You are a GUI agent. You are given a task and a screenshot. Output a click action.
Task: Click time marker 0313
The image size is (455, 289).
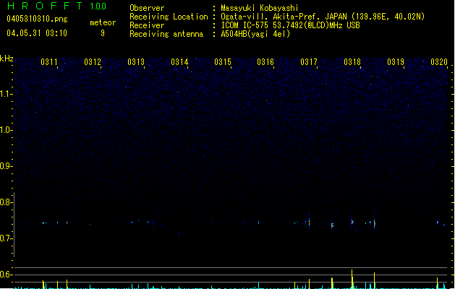(x=136, y=62)
